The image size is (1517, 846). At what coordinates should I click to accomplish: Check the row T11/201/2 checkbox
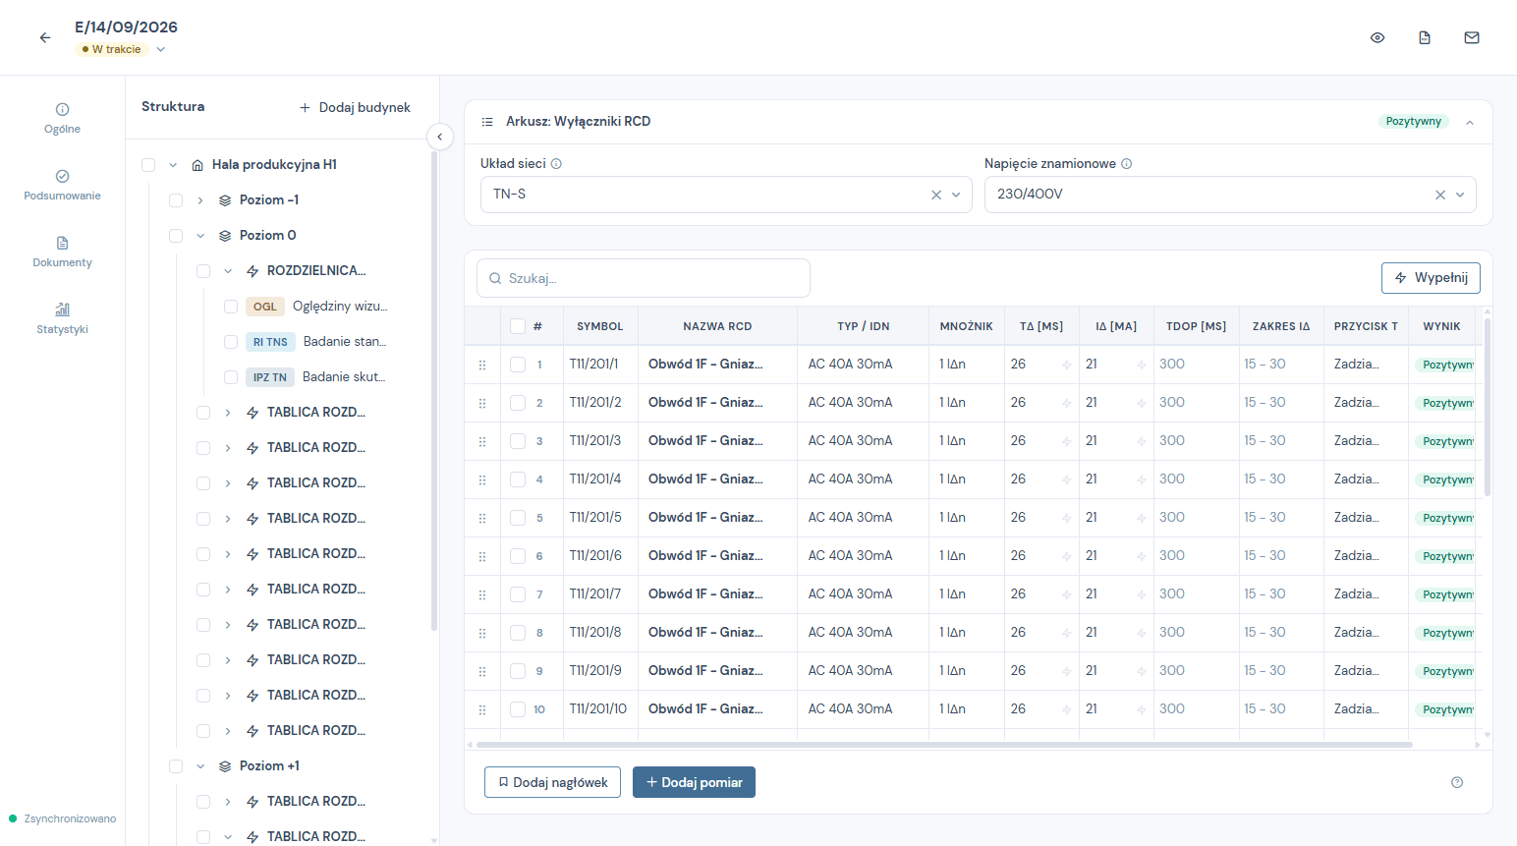coord(518,403)
